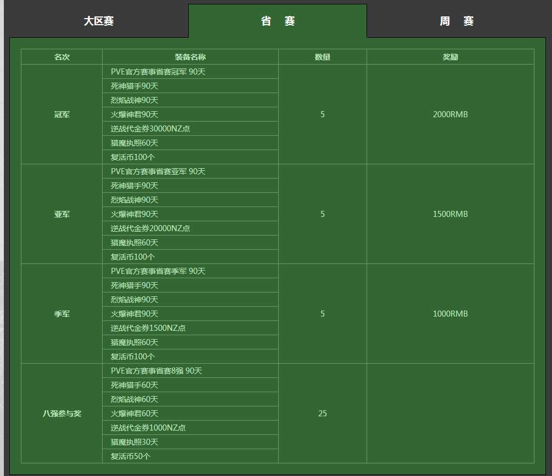552x476 pixels.
Task: Click the 猎魔执照30天 entry
Action: pyautogui.click(x=134, y=442)
